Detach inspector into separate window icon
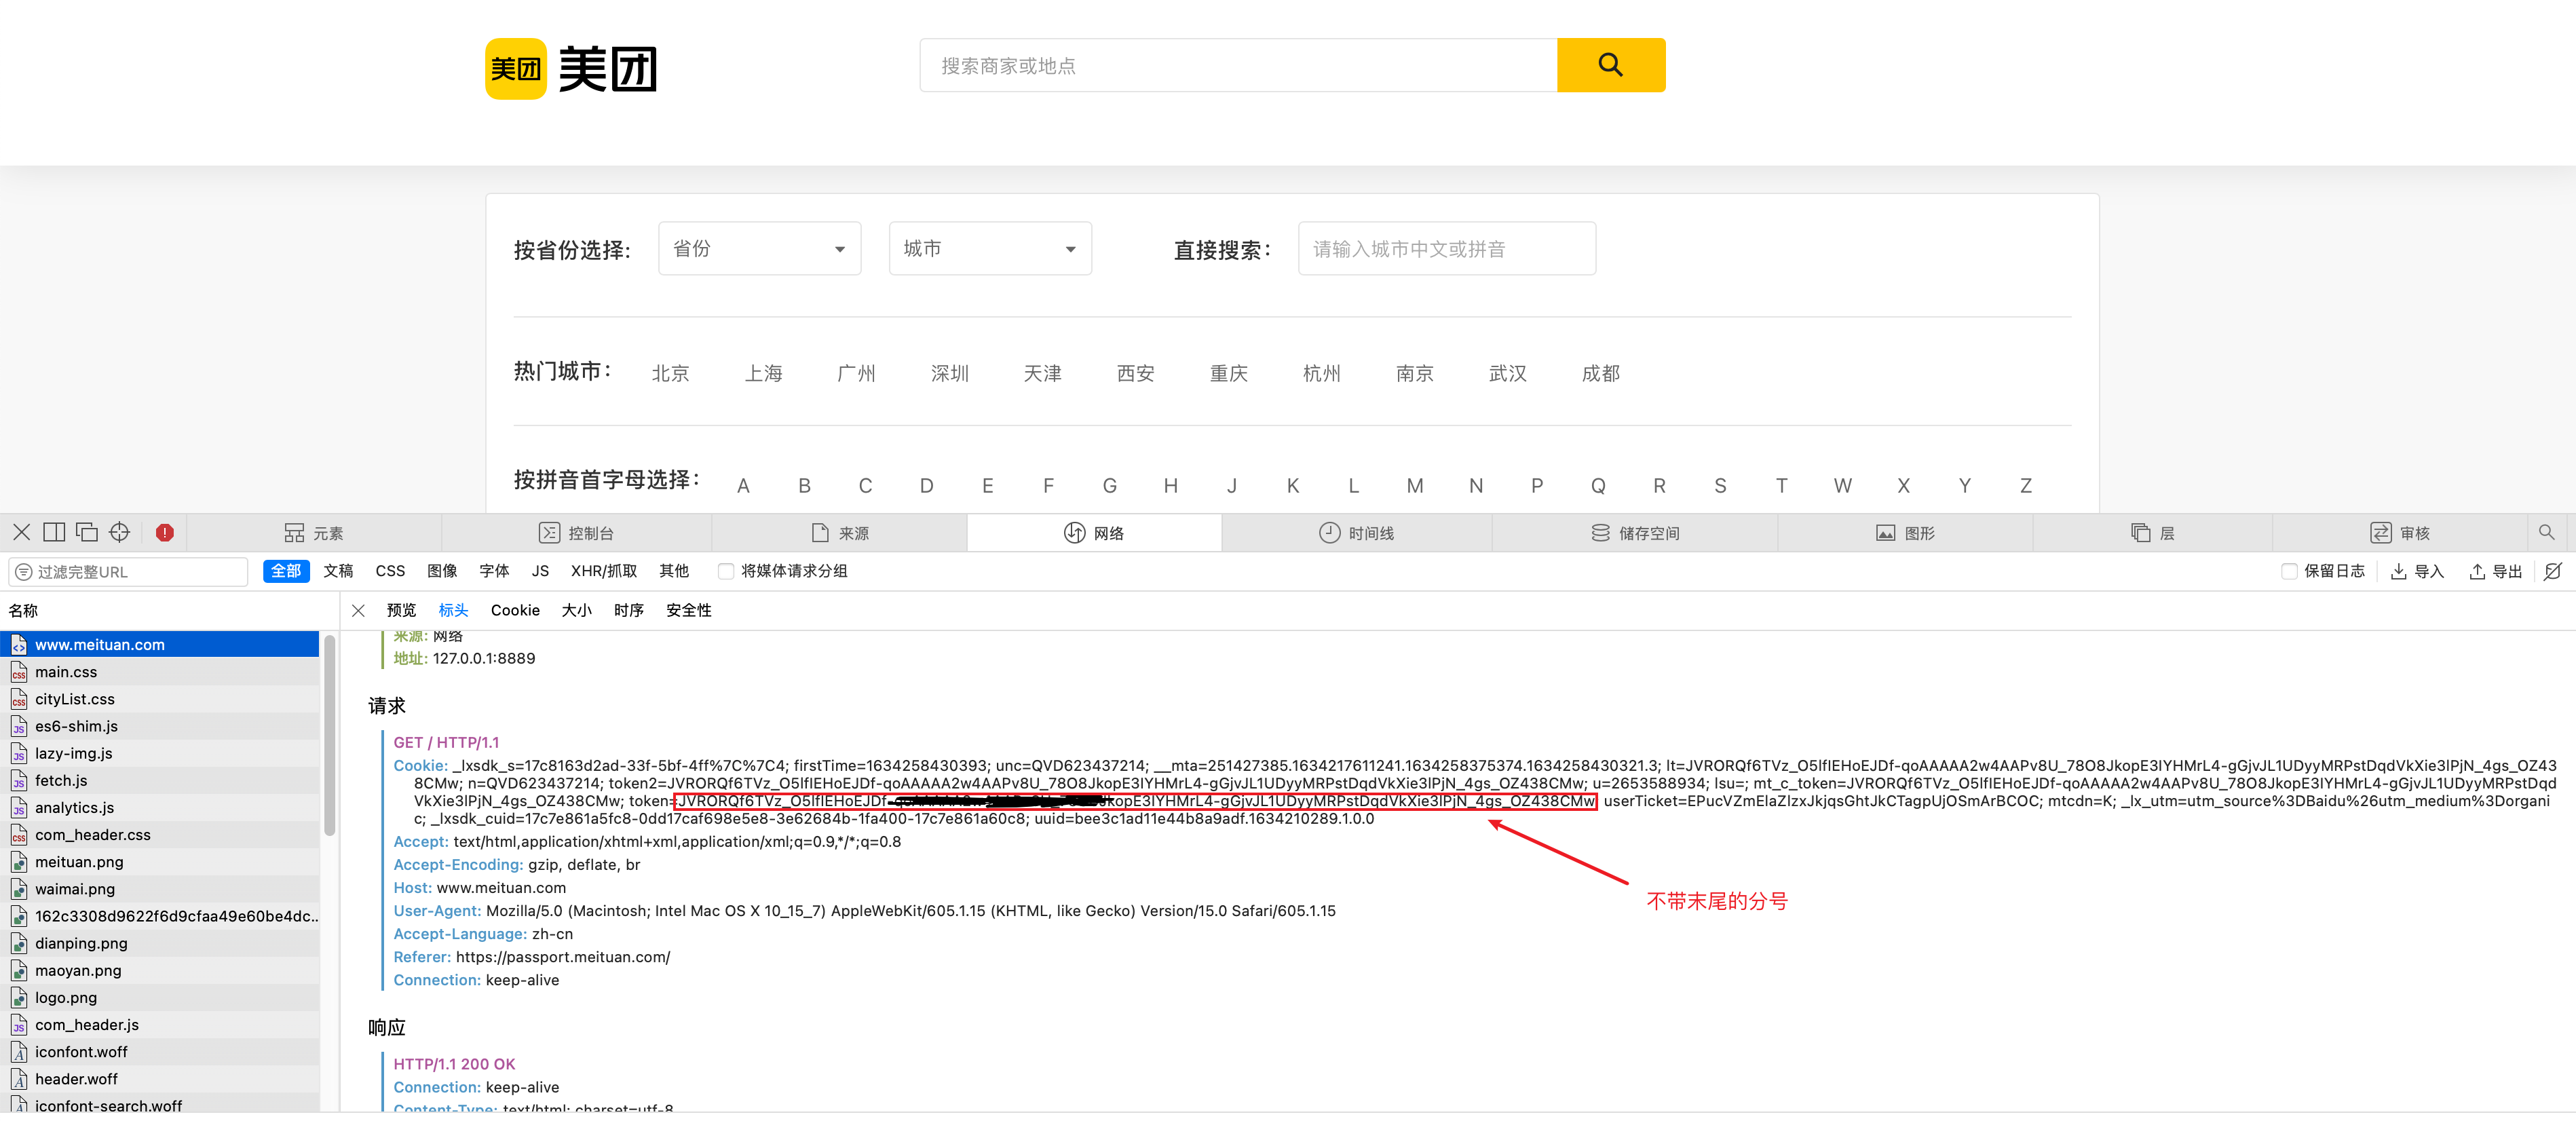 [x=87, y=532]
